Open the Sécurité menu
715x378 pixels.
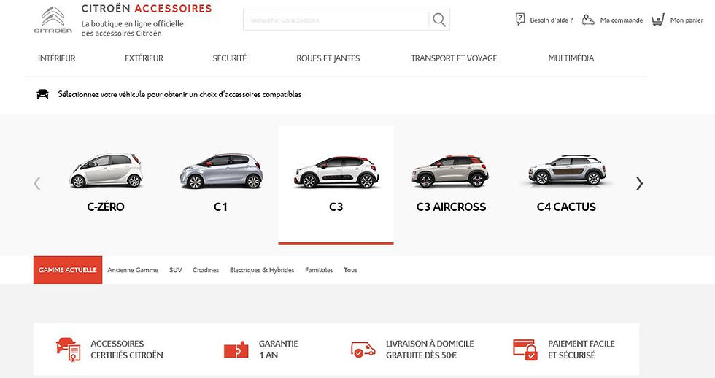tap(229, 58)
